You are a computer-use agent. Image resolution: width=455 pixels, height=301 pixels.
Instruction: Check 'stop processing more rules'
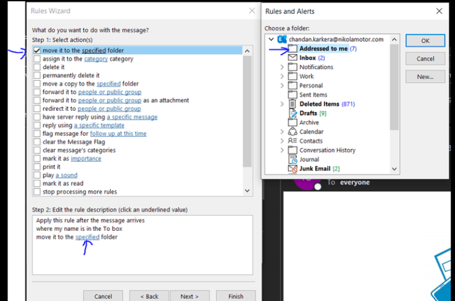click(37, 192)
